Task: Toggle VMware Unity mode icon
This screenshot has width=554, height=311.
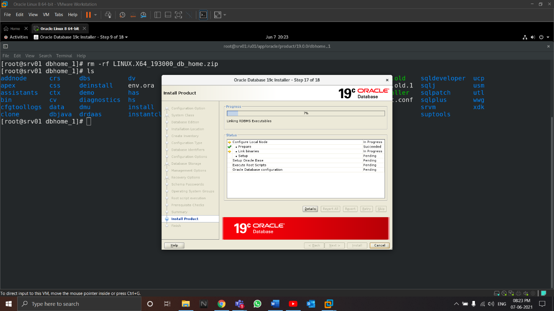Action: pyautogui.click(x=189, y=15)
